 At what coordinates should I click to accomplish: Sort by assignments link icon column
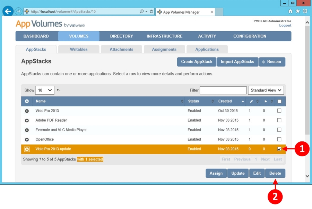(x=253, y=101)
